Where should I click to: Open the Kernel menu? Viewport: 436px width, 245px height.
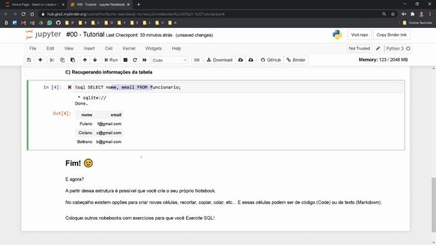[x=129, y=48]
